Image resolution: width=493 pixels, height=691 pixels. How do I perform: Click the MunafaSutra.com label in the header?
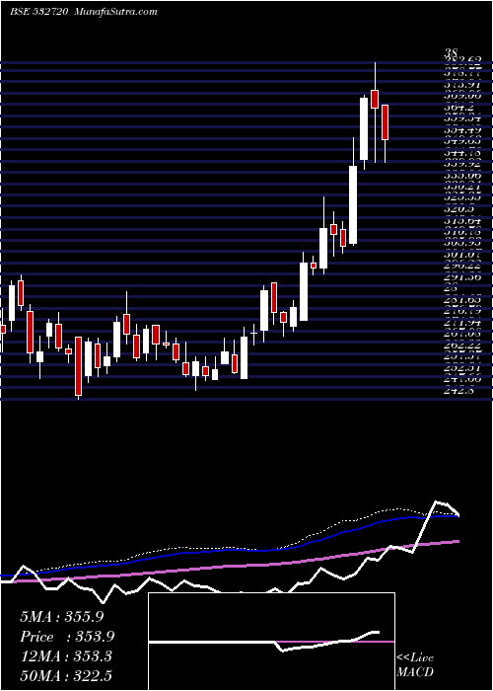116,12
